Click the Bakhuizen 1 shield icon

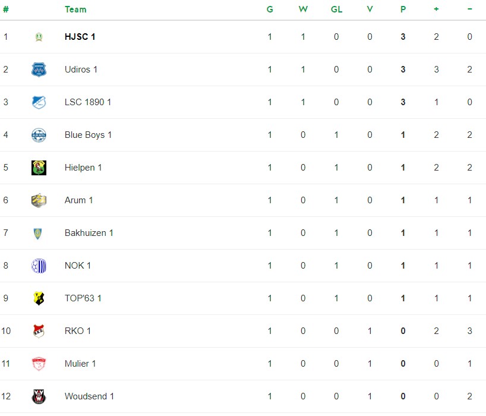point(38,234)
